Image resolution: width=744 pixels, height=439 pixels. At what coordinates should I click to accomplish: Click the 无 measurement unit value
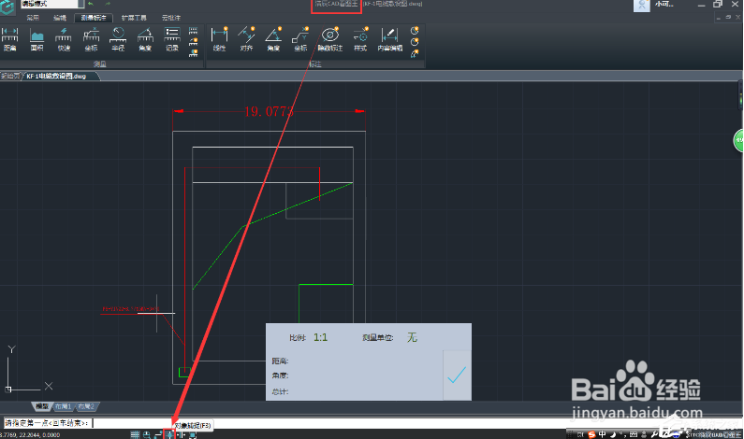coord(412,337)
